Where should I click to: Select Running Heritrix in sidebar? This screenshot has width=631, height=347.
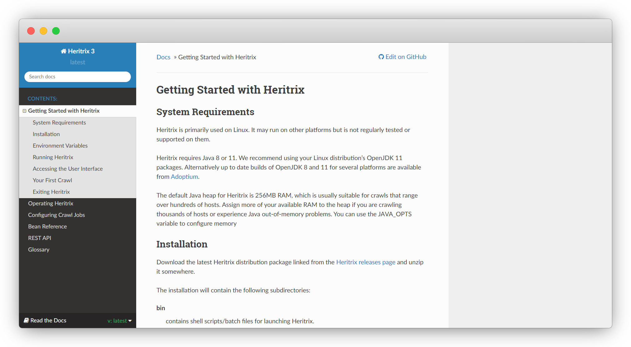pos(53,157)
